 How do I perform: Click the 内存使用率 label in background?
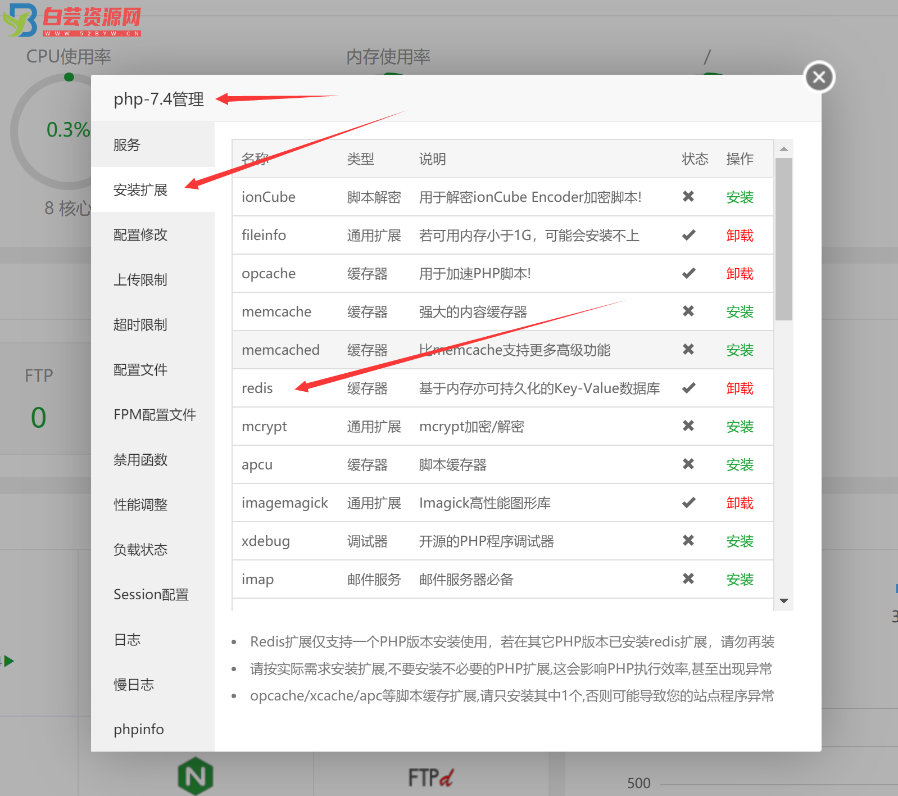[x=388, y=57]
